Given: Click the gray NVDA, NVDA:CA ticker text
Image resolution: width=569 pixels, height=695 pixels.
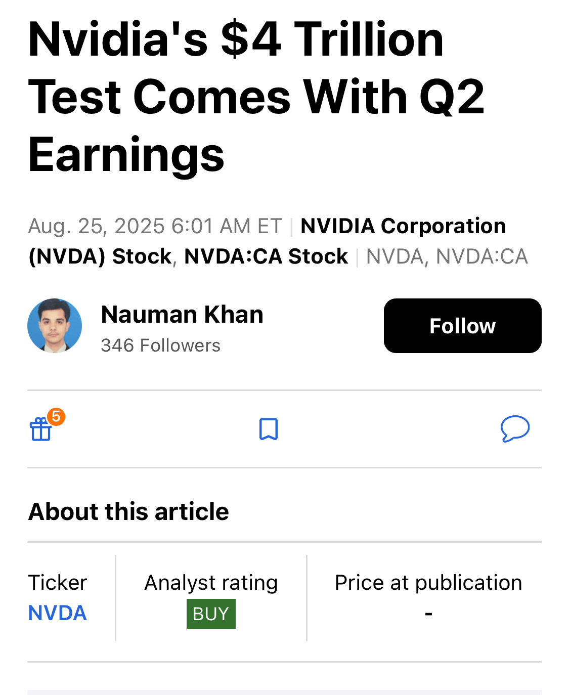Looking at the screenshot, I should [447, 256].
